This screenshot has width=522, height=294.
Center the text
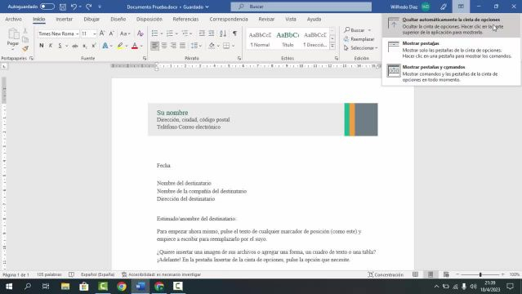pos(164,46)
